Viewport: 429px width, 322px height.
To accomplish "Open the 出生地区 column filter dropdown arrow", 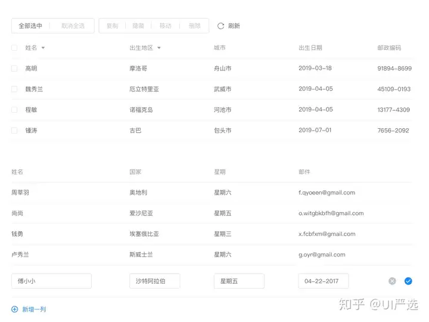I will tap(159, 48).
